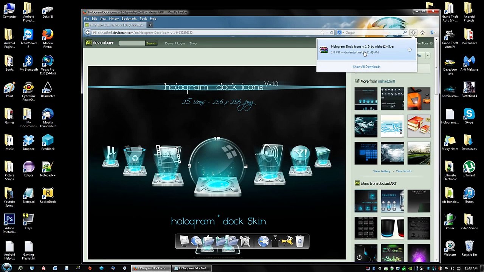Click the deviantART Search button

point(151,43)
